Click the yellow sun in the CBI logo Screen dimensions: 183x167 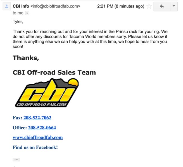[x=73, y=83]
